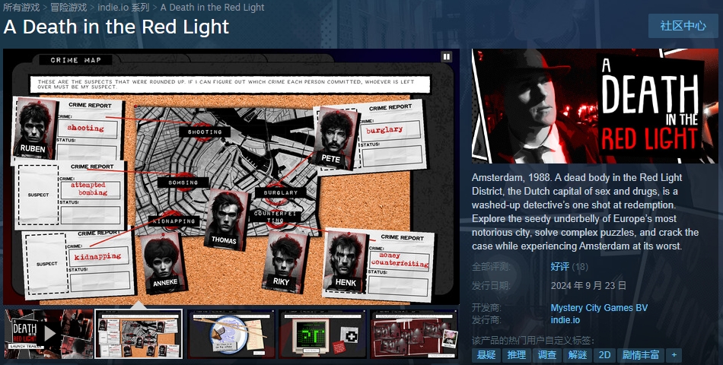Click the release date 2024 年 9 月 23 日
The height and width of the screenshot is (365, 723).
point(588,286)
